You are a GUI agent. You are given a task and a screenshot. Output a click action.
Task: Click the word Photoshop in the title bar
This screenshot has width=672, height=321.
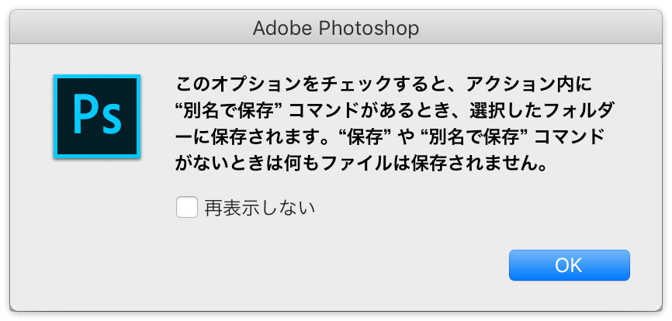369,28
